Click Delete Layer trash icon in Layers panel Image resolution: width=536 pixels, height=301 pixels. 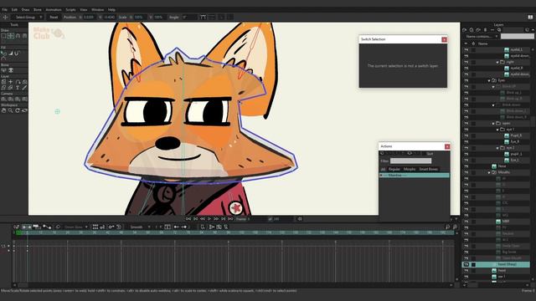[486, 30]
